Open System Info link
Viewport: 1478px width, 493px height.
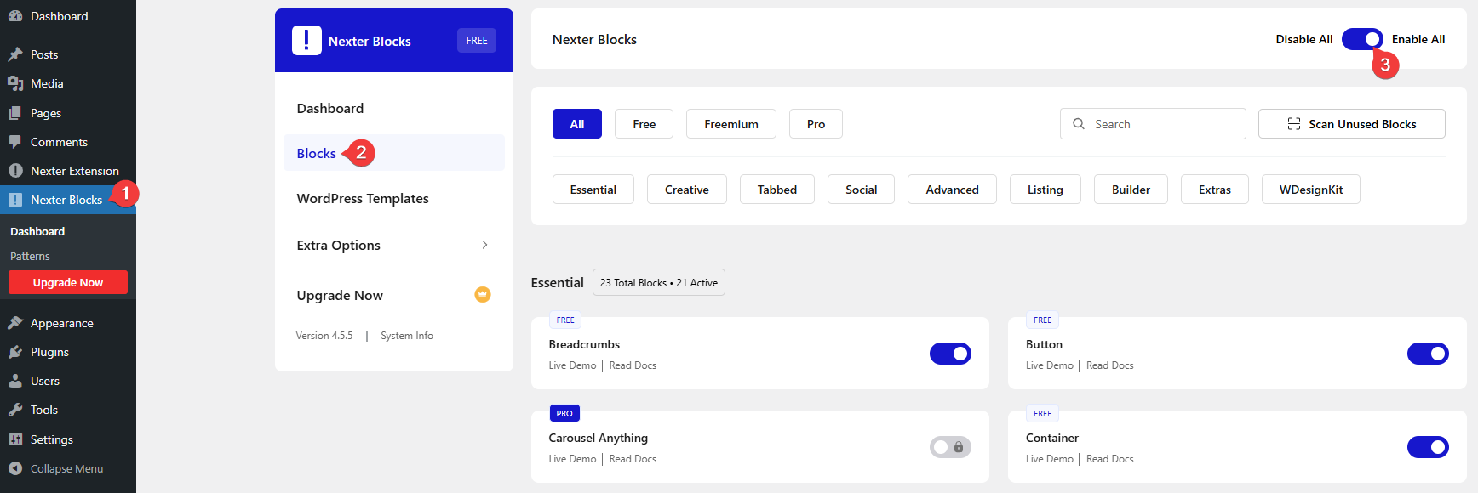407,336
